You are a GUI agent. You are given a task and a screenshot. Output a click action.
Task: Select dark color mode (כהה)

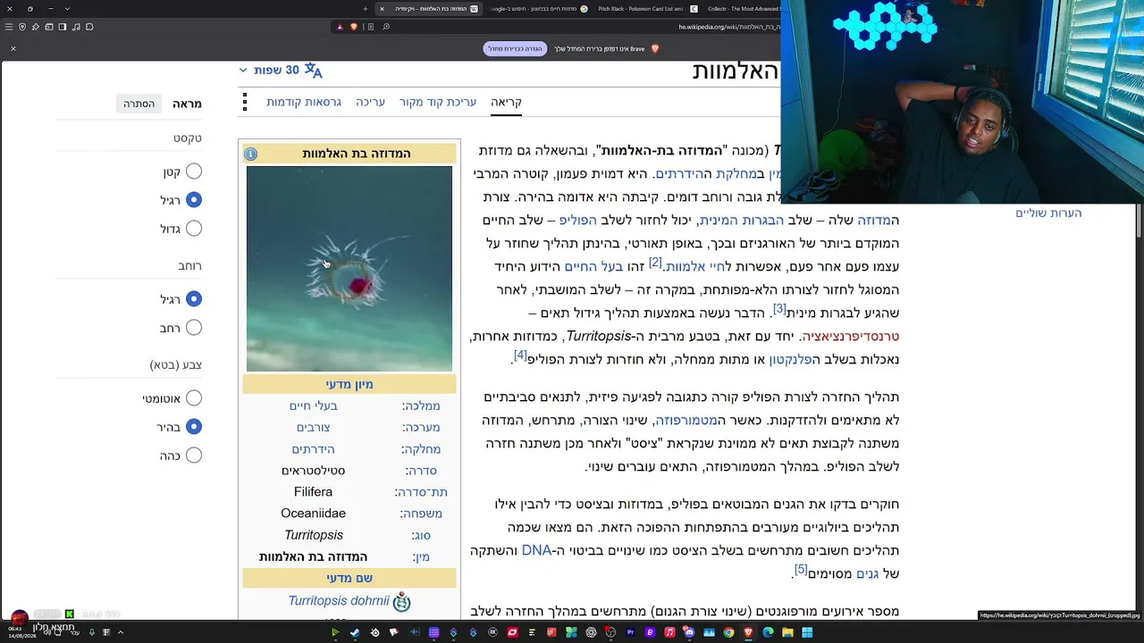(x=194, y=455)
